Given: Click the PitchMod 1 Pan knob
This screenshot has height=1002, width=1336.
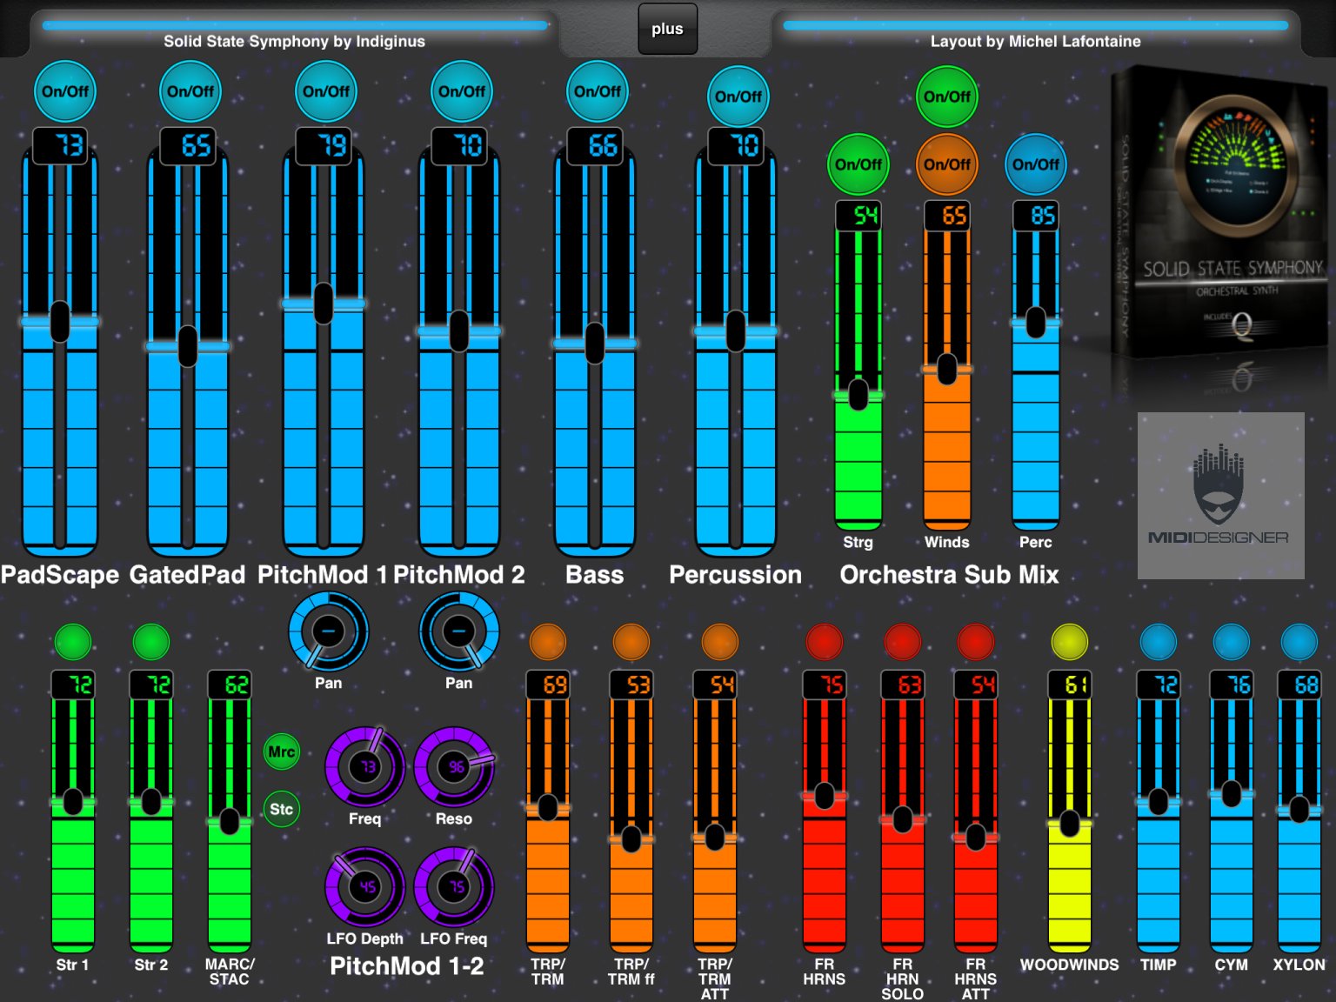Looking at the screenshot, I should pyautogui.click(x=328, y=632).
